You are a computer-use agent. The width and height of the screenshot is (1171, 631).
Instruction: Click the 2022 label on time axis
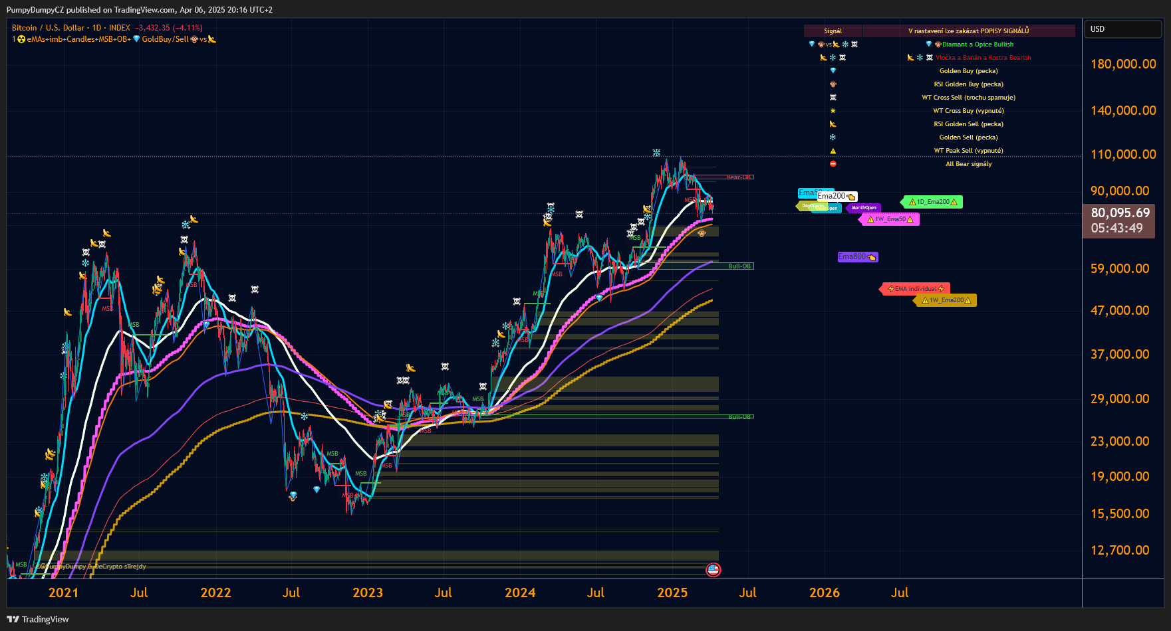click(215, 592)
